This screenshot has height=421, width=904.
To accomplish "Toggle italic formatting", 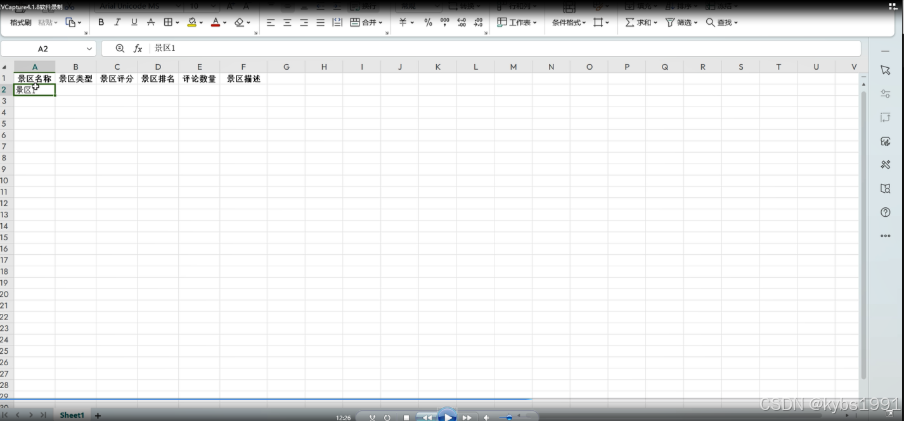I will click(117, 22).
